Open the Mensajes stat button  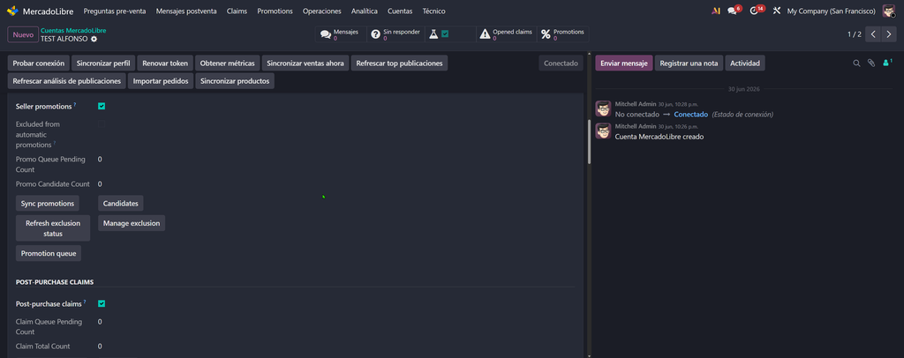(340, 34)
